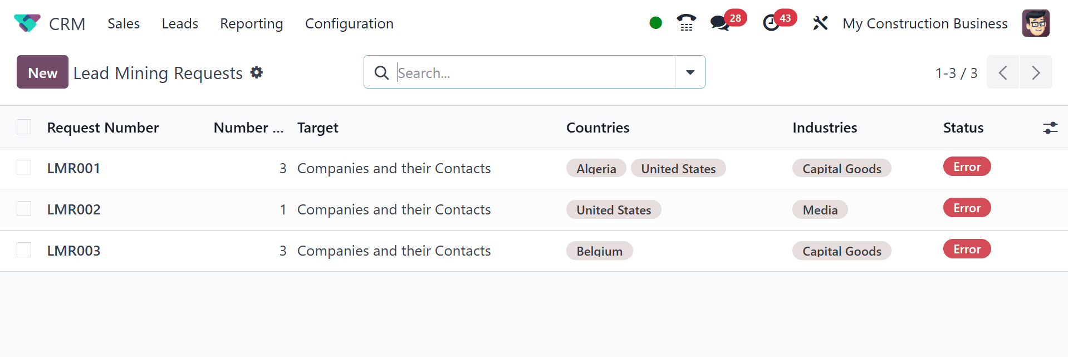This screenshot has width=1068, height=357.
Task: Open the Configuration menu
Action: tap(349, 23)
